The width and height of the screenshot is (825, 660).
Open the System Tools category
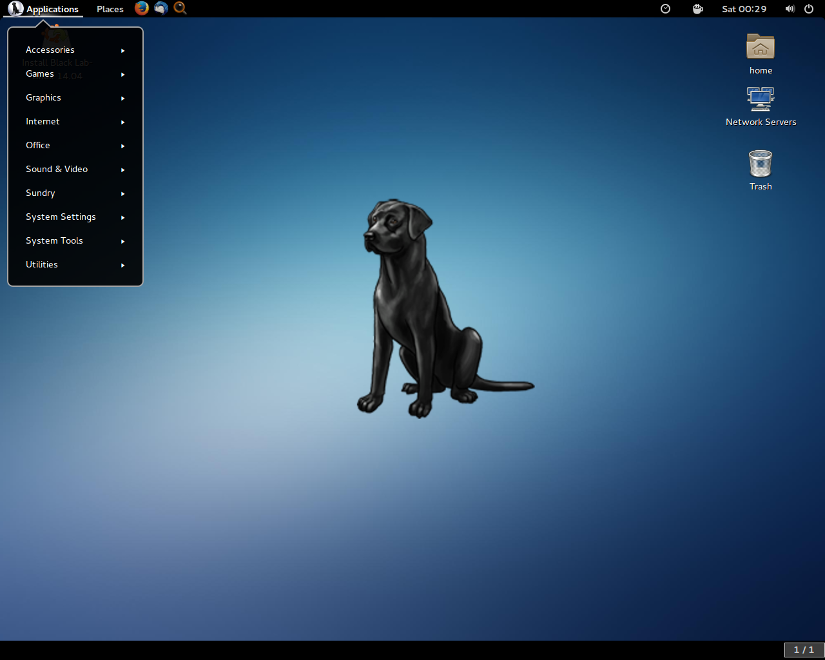(75, 241)
